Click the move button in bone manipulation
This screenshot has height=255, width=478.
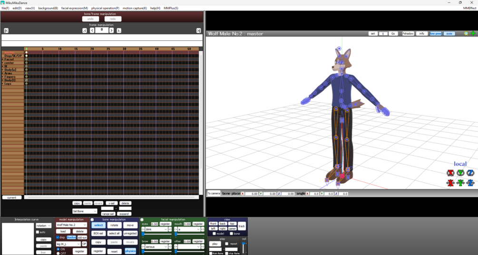130,225
